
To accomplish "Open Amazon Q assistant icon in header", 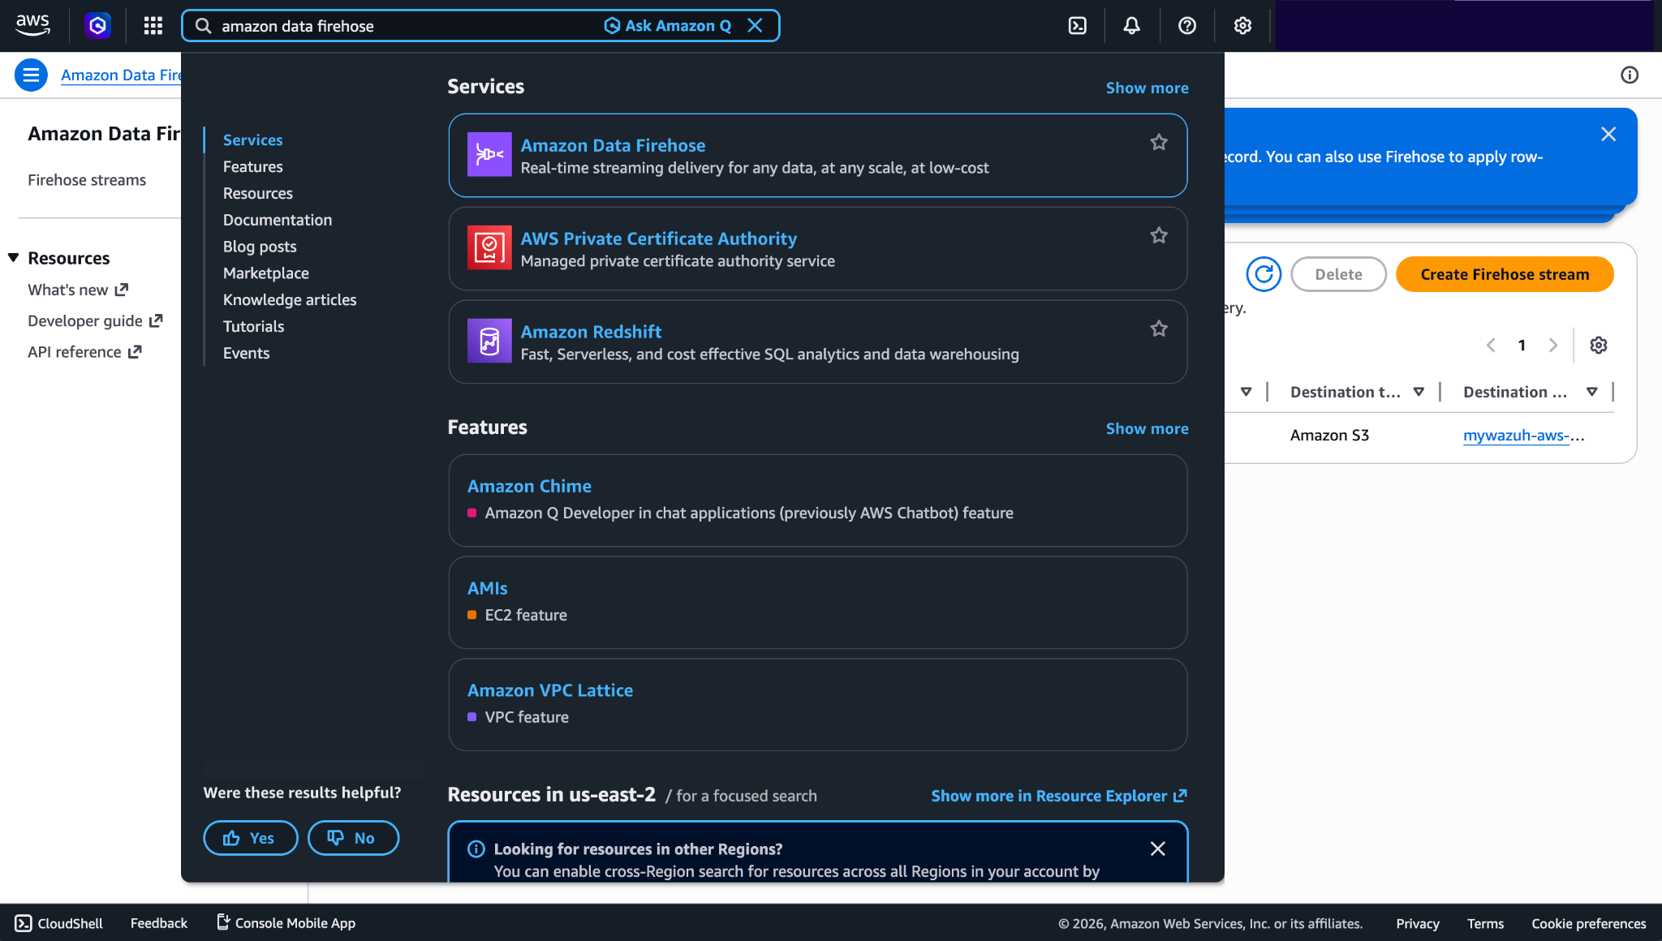I will click(x=98, y=26).
